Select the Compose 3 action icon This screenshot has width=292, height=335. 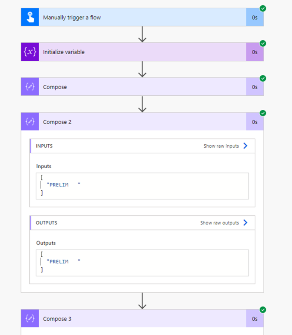click(30, 318)
